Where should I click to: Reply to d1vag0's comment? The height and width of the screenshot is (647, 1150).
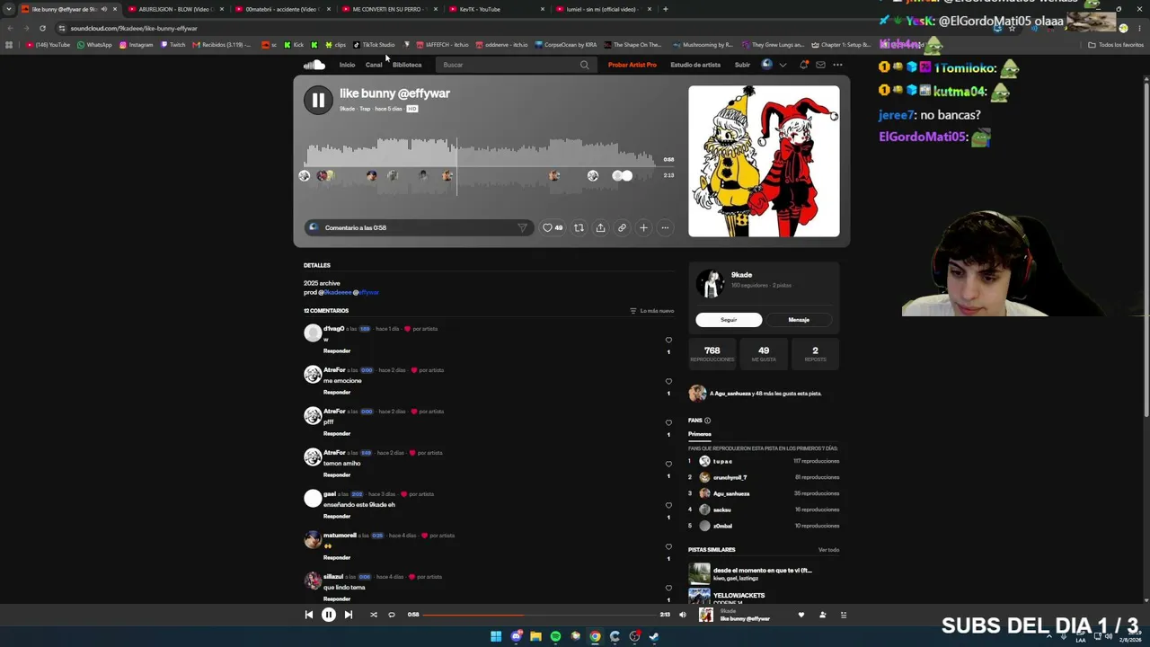337,350
